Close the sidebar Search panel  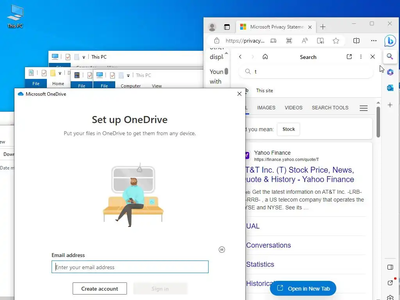pos(372,57)
